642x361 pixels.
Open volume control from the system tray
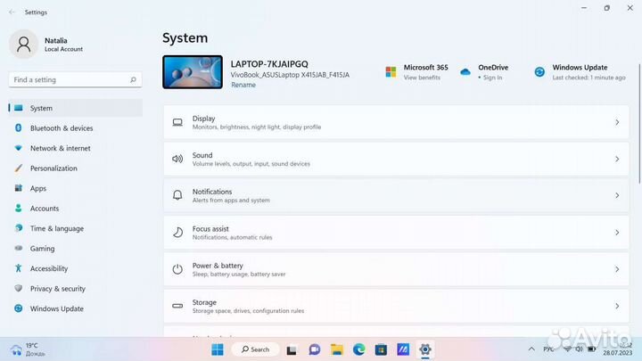pyautogui.click(x=579, y=349)
